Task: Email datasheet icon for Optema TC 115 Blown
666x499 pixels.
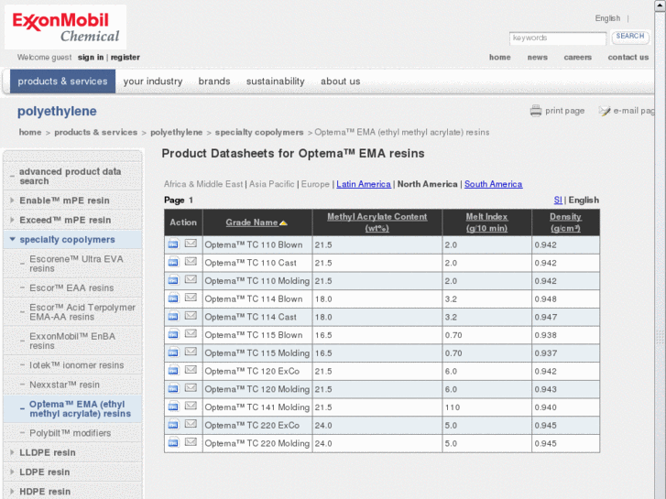Action: [x=191, y=333]
